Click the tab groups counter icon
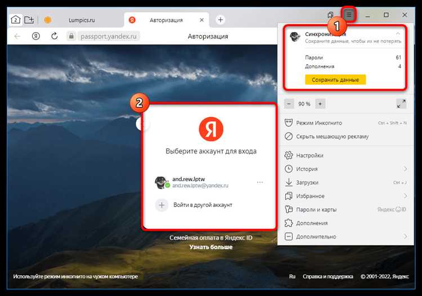 [x=16, y=20]
